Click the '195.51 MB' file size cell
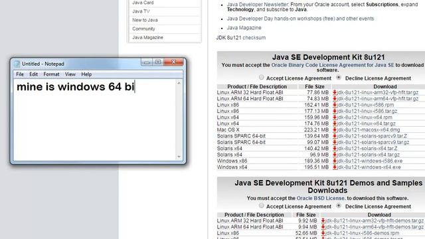The image size is (425, 239). (x=316, y=167)
